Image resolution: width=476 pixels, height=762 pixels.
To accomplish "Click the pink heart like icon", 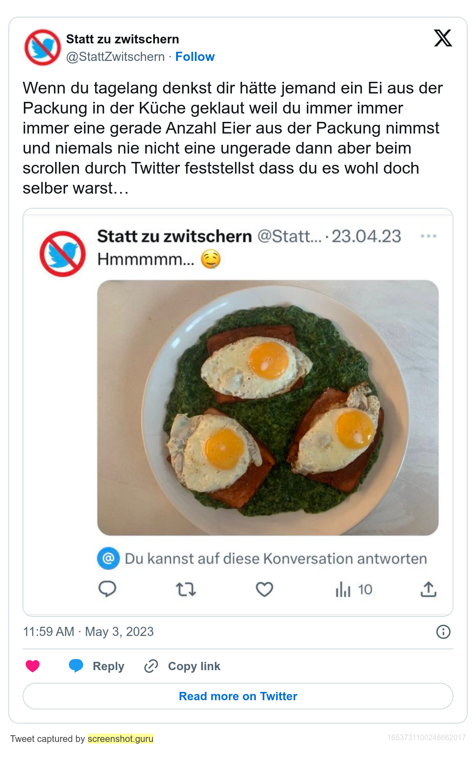I will pyautogui.click(x=33, y=666).
